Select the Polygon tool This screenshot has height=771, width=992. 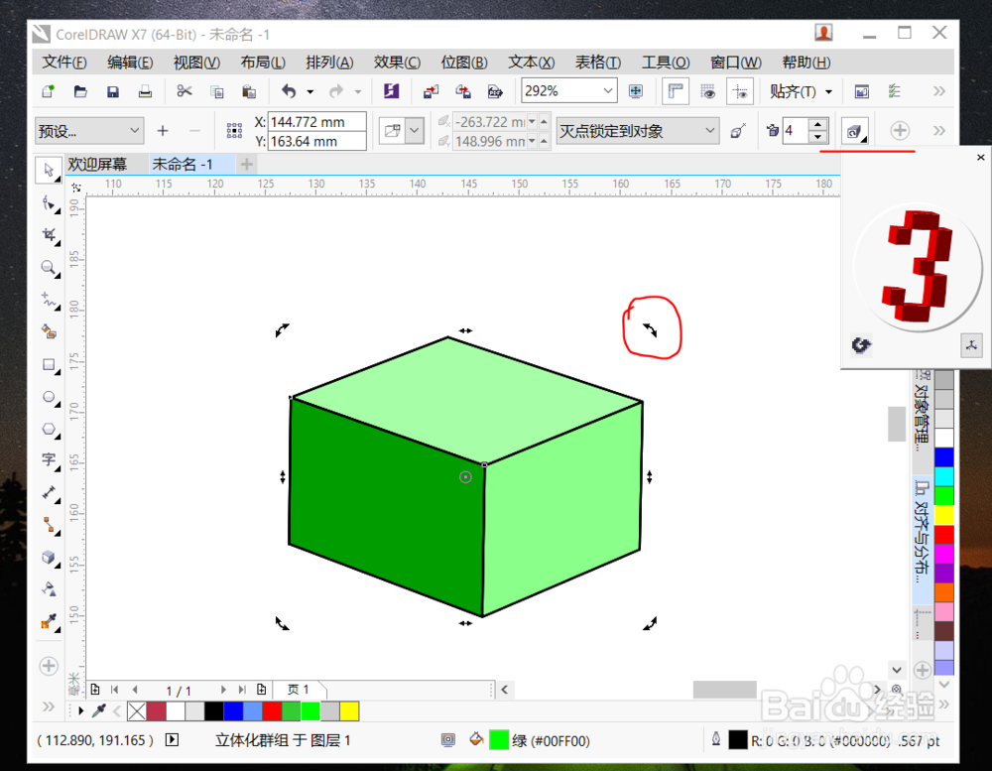[x=48, y=429]
